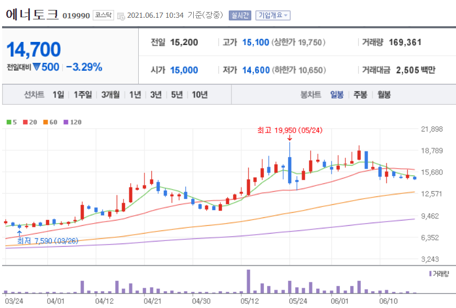Click the 전일 value 15,200
The height and width of the screenshot is (308, 456).
184,42
